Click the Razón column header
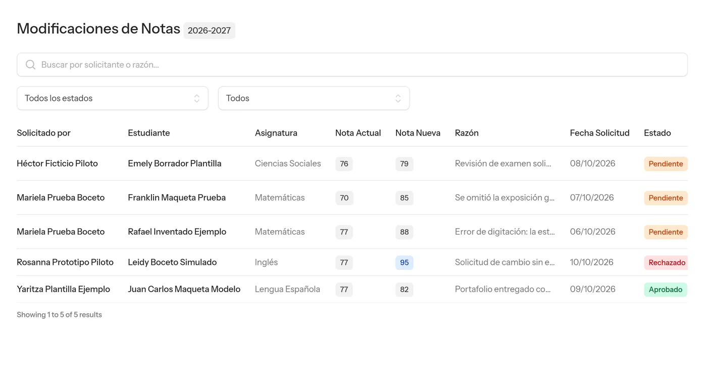The width and height of the screenshot is (707, 389). (x=467, y=133)
